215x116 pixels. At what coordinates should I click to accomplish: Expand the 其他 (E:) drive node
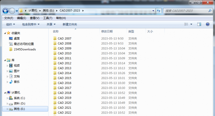coord(7,109)
